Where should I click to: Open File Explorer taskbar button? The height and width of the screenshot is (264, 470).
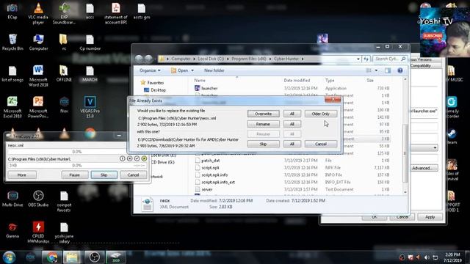[72, 257]
